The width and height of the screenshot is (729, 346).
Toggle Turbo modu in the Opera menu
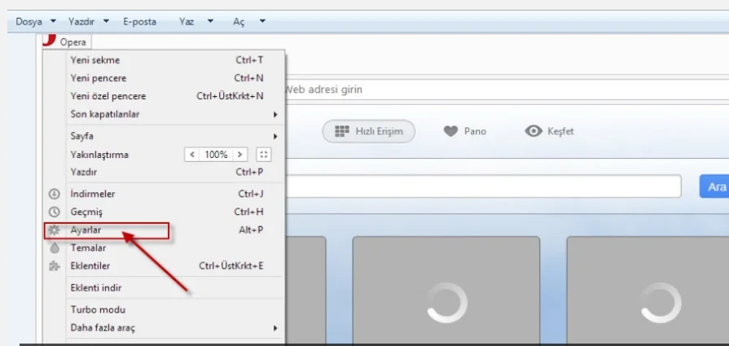tap(98, 309)
